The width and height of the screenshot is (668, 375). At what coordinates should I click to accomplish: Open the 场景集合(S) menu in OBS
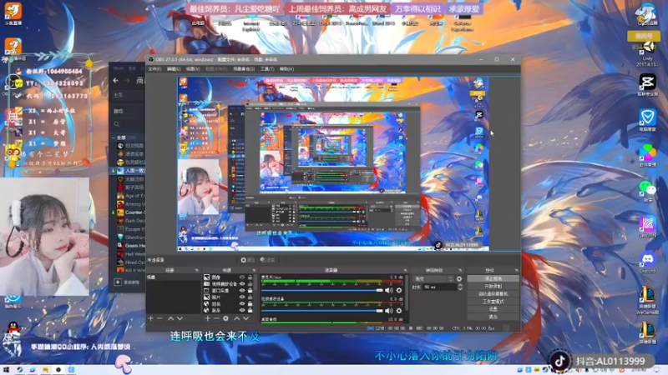[x=244, y=69]
